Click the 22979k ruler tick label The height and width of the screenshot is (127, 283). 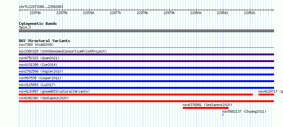(x=169, y=13)
